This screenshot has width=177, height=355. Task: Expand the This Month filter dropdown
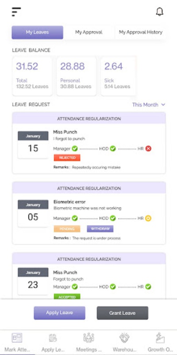click(x=149, y=105)
